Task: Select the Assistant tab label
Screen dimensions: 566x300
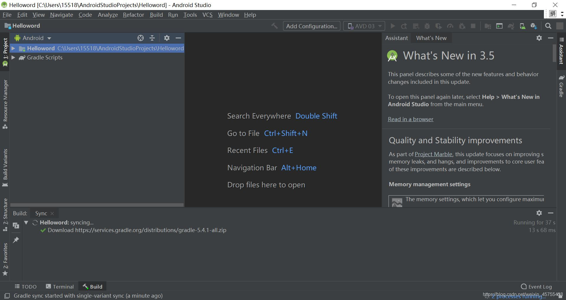Action: [396, 38]
